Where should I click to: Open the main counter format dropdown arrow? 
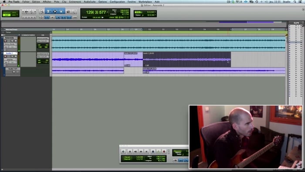coord(107,12)
